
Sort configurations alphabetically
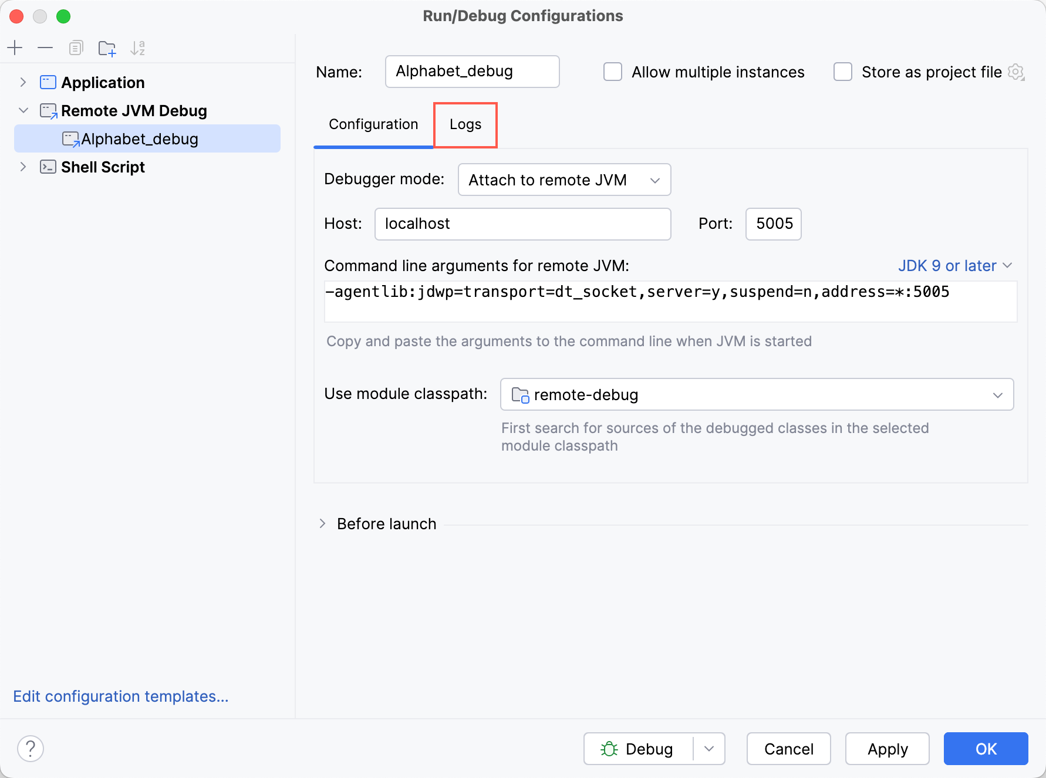pos(138,48)
